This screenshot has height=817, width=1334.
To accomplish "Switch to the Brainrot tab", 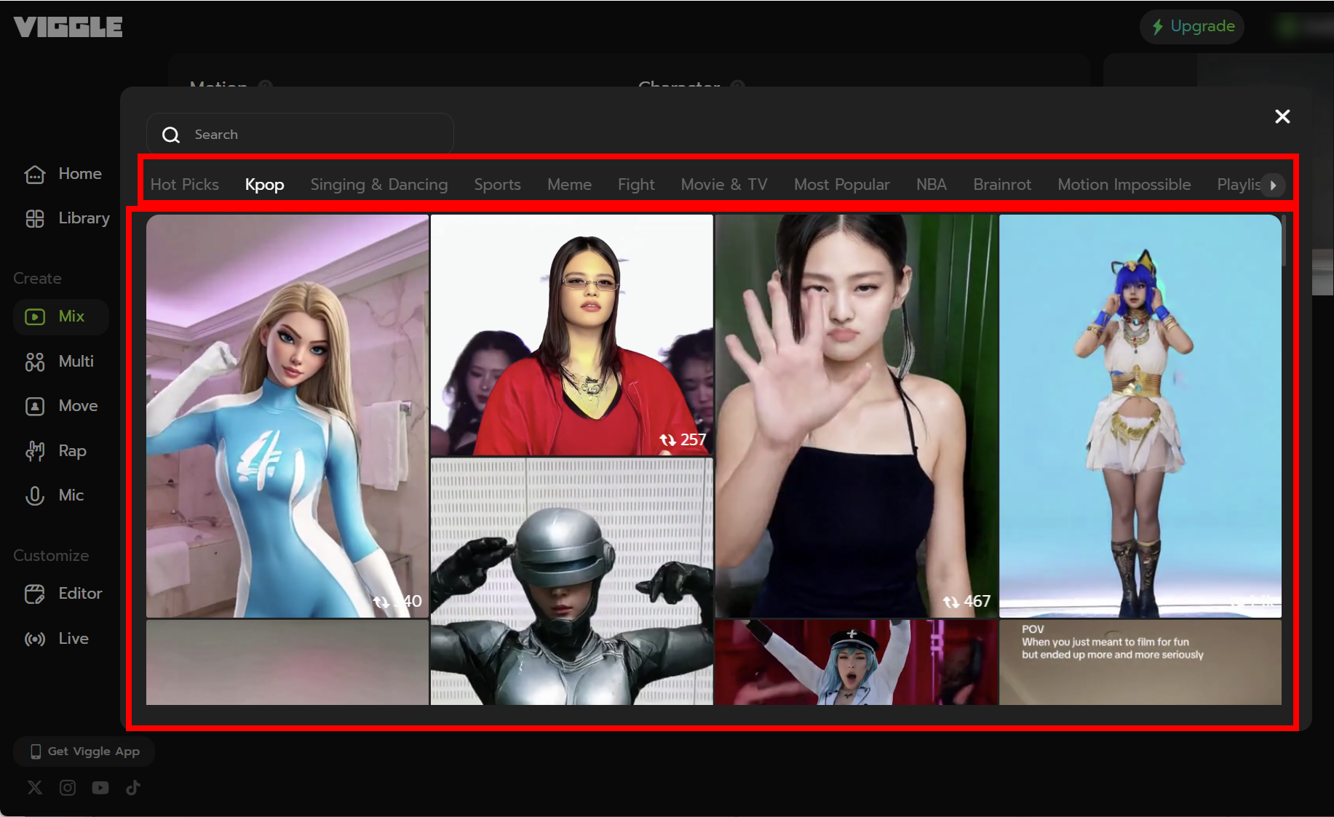I will click(1002, 185).
